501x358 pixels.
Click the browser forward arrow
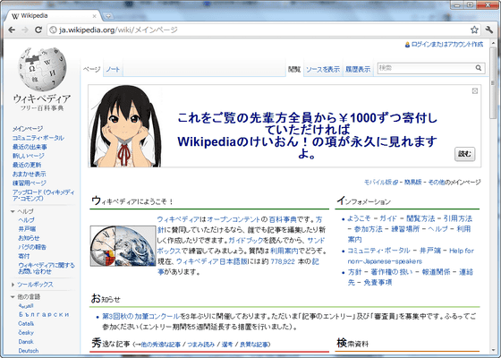coord(25,30)
